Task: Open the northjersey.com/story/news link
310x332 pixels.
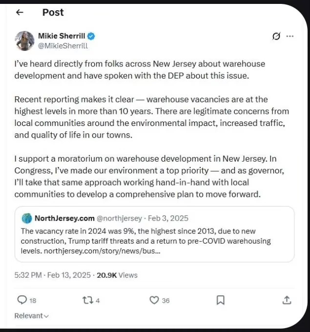Action: [102, 251]
